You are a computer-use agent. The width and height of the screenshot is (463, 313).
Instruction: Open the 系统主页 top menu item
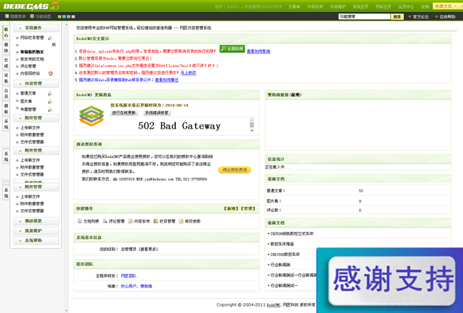(x=360, y=6)
